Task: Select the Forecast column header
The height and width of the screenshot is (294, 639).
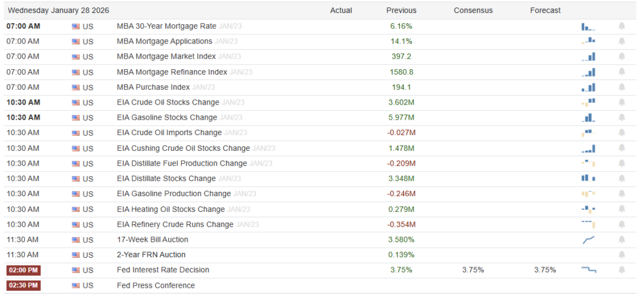Action: [x=545, y=11]
